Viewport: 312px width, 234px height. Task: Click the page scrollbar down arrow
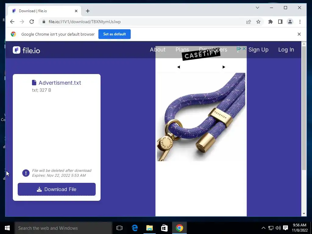304,214
